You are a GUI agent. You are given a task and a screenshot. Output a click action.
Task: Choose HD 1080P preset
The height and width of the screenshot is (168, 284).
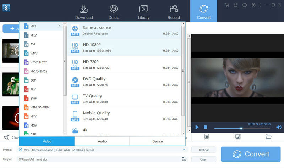click(x=124, y=47)
